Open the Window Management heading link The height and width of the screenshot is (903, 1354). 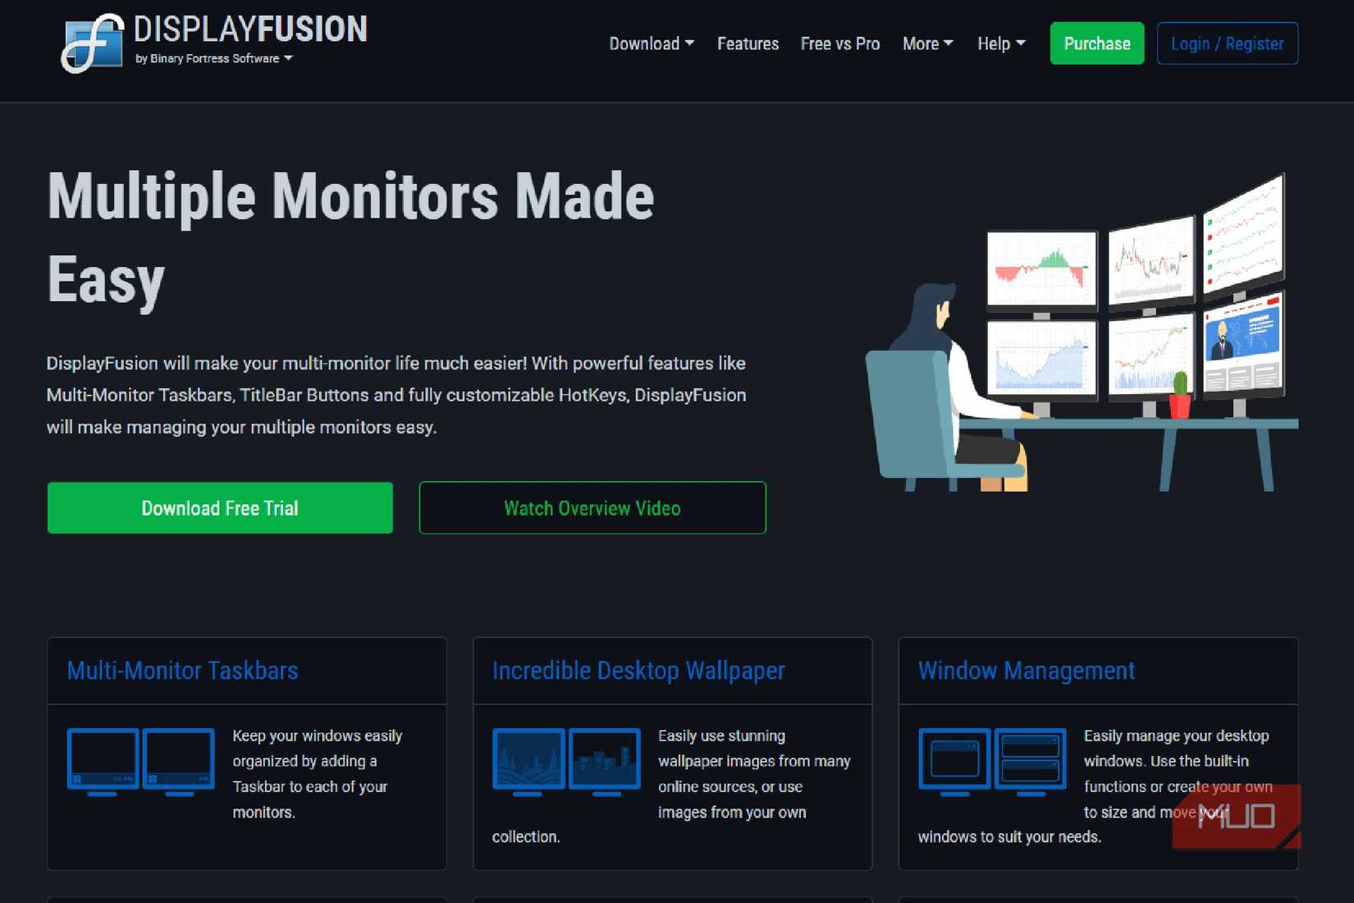tap(1027, 671)
